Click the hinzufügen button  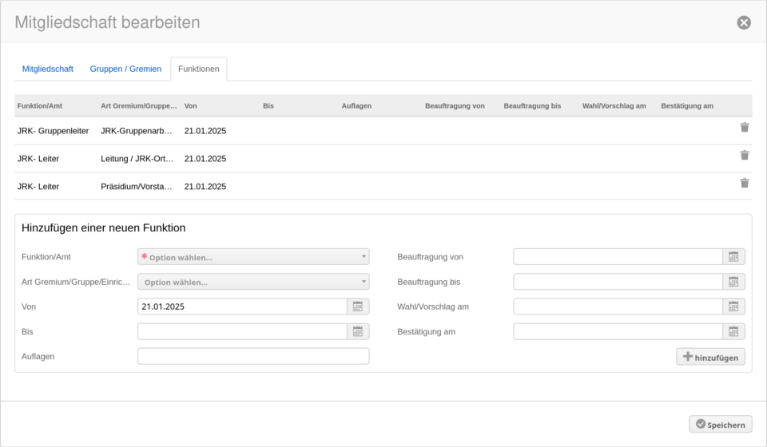pyautogui.click(x=710, y=357)
